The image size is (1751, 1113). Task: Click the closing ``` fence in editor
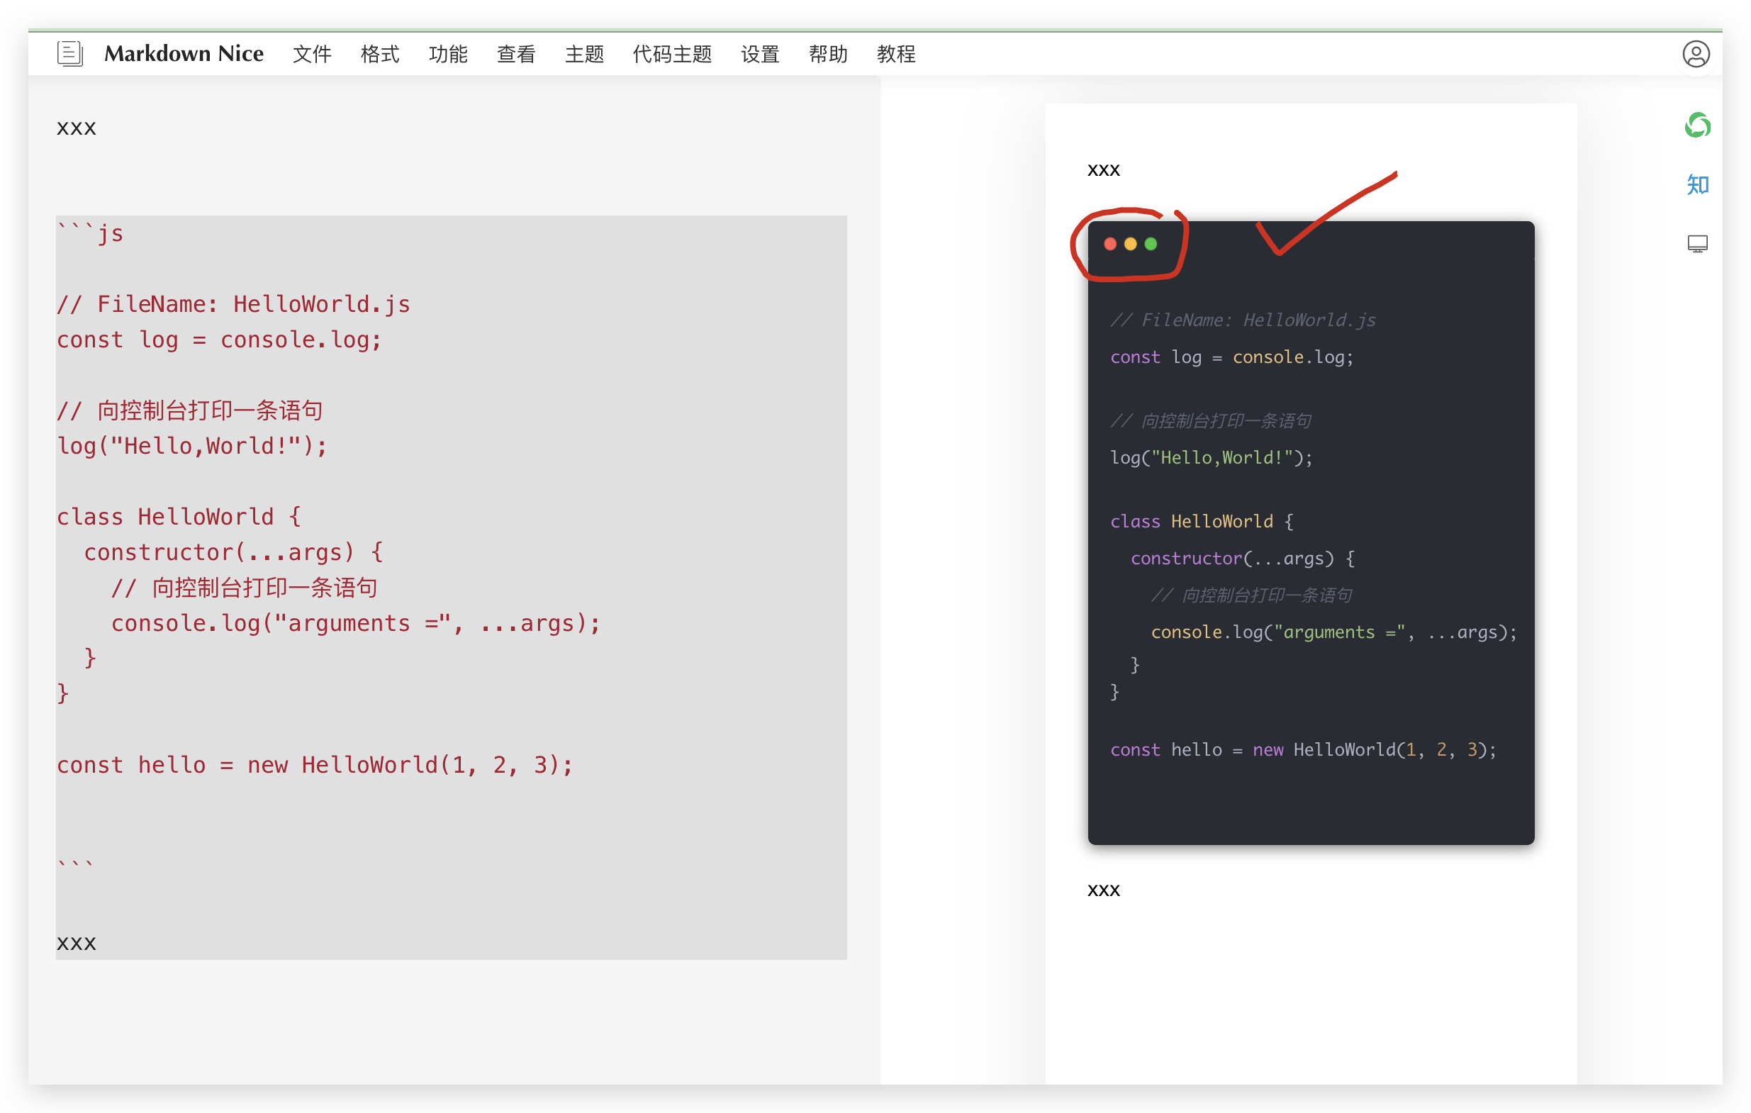[x=75, y=865]
